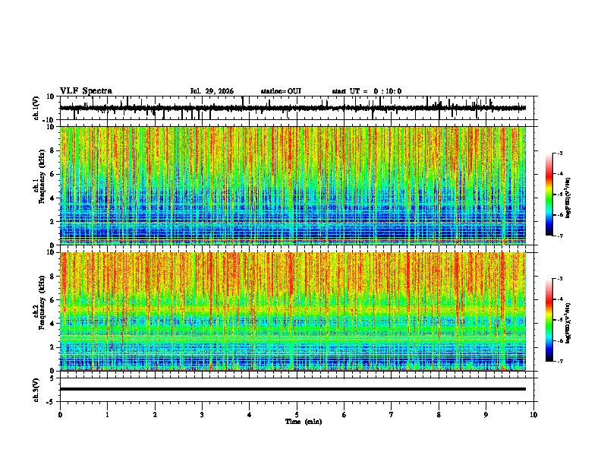Image resolution: width=601 pixels, height=465 pixels.
Task: Click the time axis tick label "1"
Action: [108, 415]
